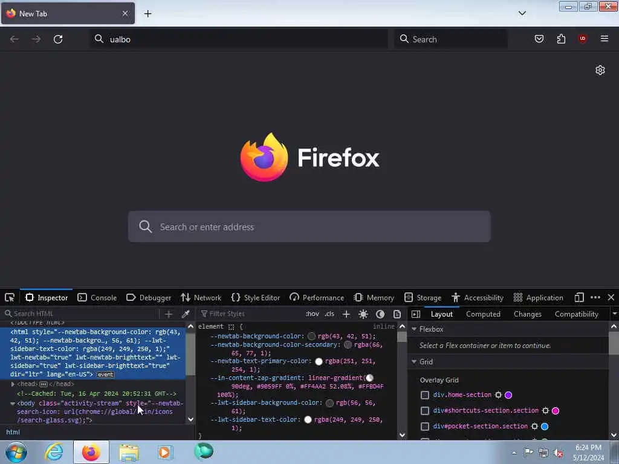This screenshot has width=619, height=464.
Task: Collapse the Flexbox section
Action: point(414,329)
